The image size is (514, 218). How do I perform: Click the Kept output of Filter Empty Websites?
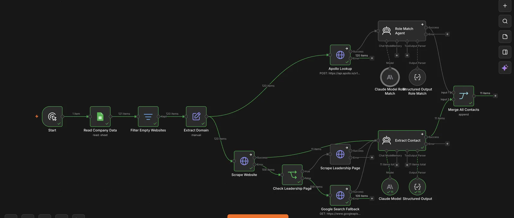158,117
